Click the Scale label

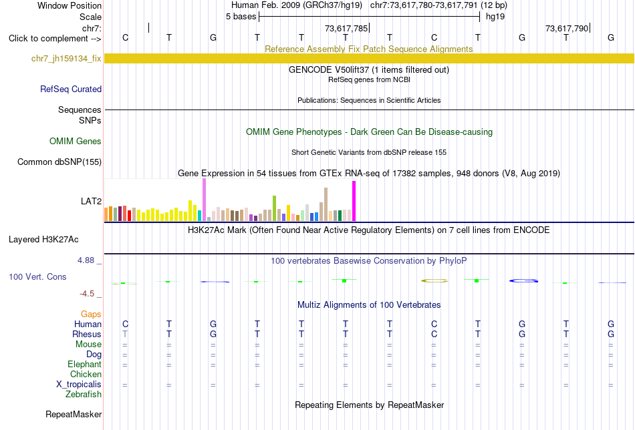tap(91, 17)
